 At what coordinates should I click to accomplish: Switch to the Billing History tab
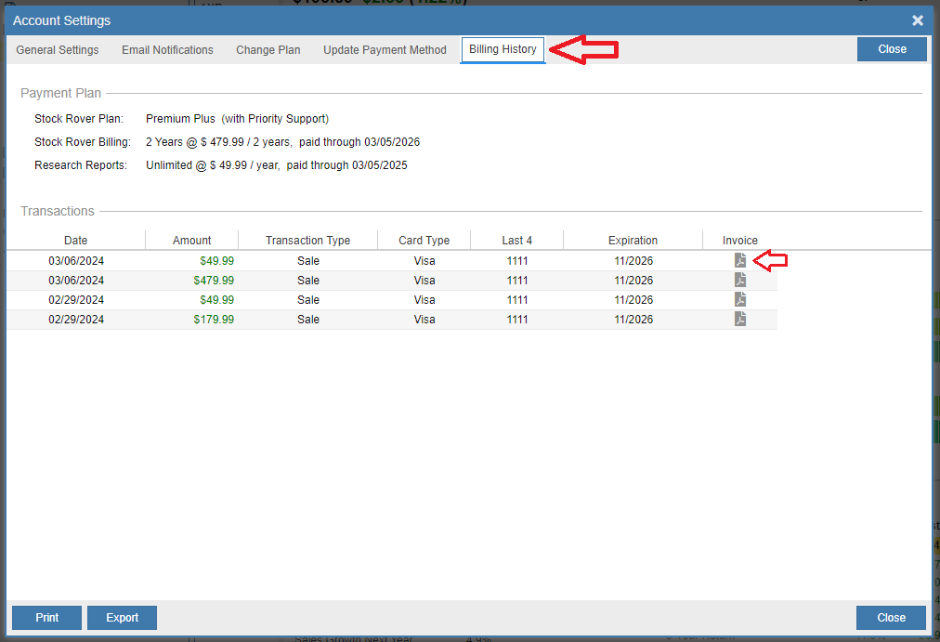(503, 50)
